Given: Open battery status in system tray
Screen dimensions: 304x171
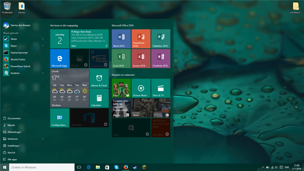Looking at the screenshot, I should point(267,167).
